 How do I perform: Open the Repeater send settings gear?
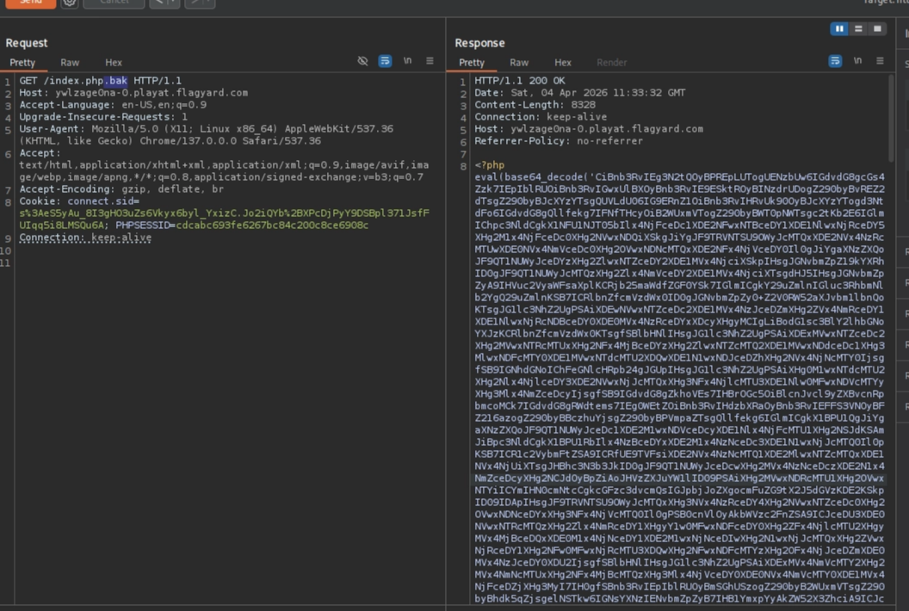coord(70,3)
